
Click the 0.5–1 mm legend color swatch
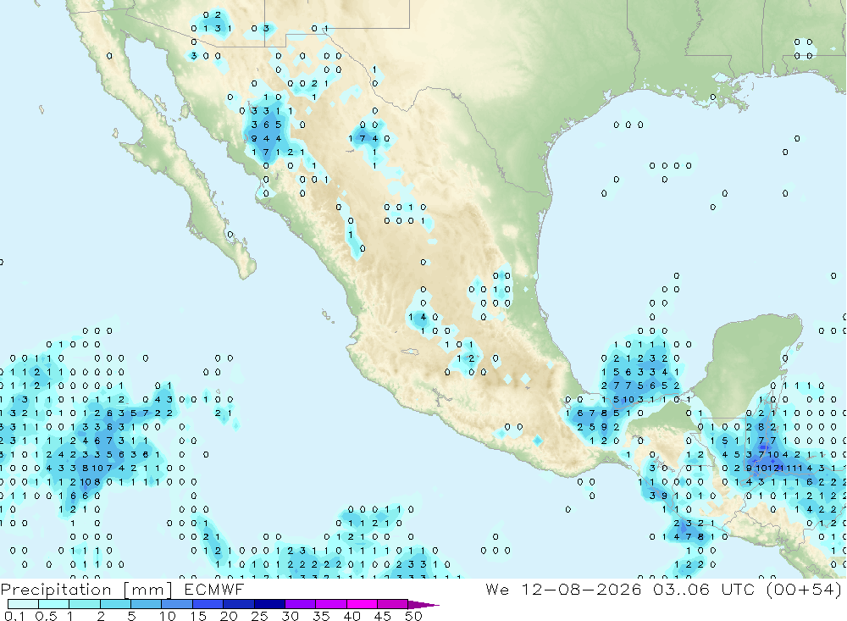point(53,604)
